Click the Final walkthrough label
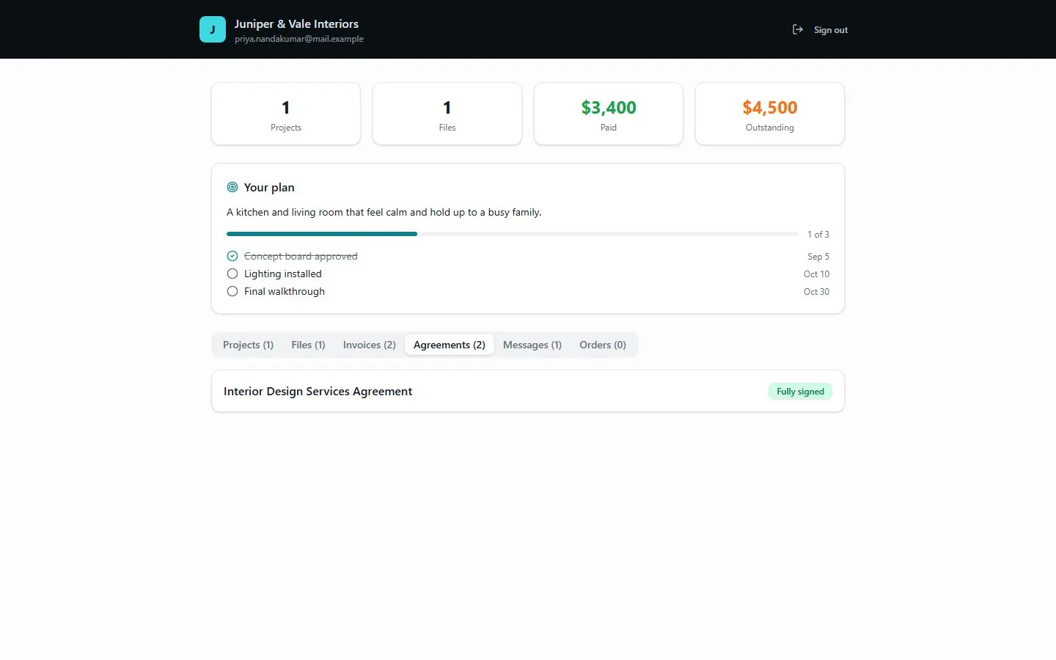Viewport: 1056px width, 660px height. [x=285, y=291]
